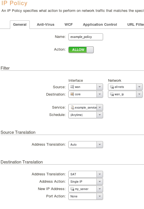The width and height of the screenshot is (144, 209).
Task: Open the Port Action None dropdown
Action: point(100,196)
